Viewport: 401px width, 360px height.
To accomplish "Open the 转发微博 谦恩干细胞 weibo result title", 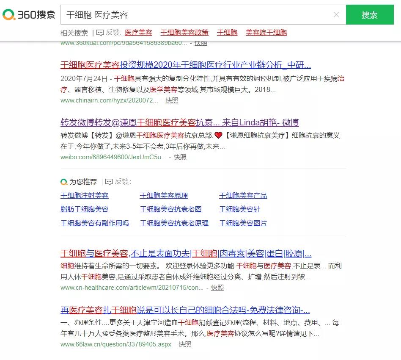I will 179,122.
